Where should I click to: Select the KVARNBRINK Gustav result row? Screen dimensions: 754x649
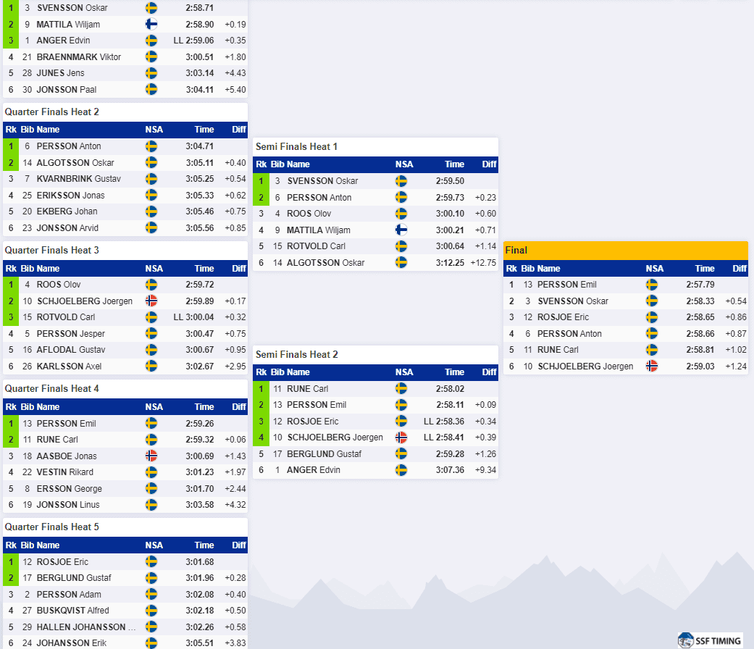click(125, 179)
